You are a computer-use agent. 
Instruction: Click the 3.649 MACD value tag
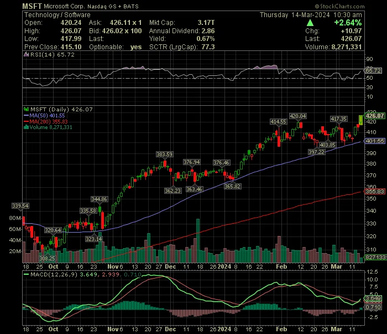(x=373, y=299)
